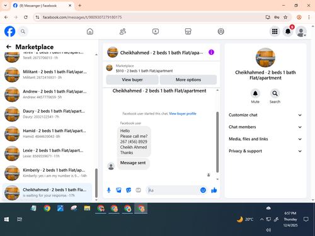Click the chat header listing avatar
The height and width of the screenshot is (236, 315).
click(x=112, y=52)
